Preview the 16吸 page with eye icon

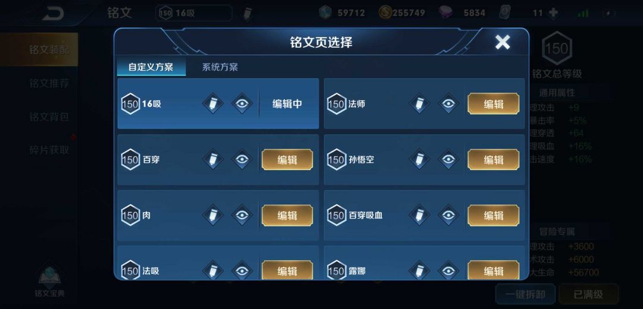click(242, 103)
